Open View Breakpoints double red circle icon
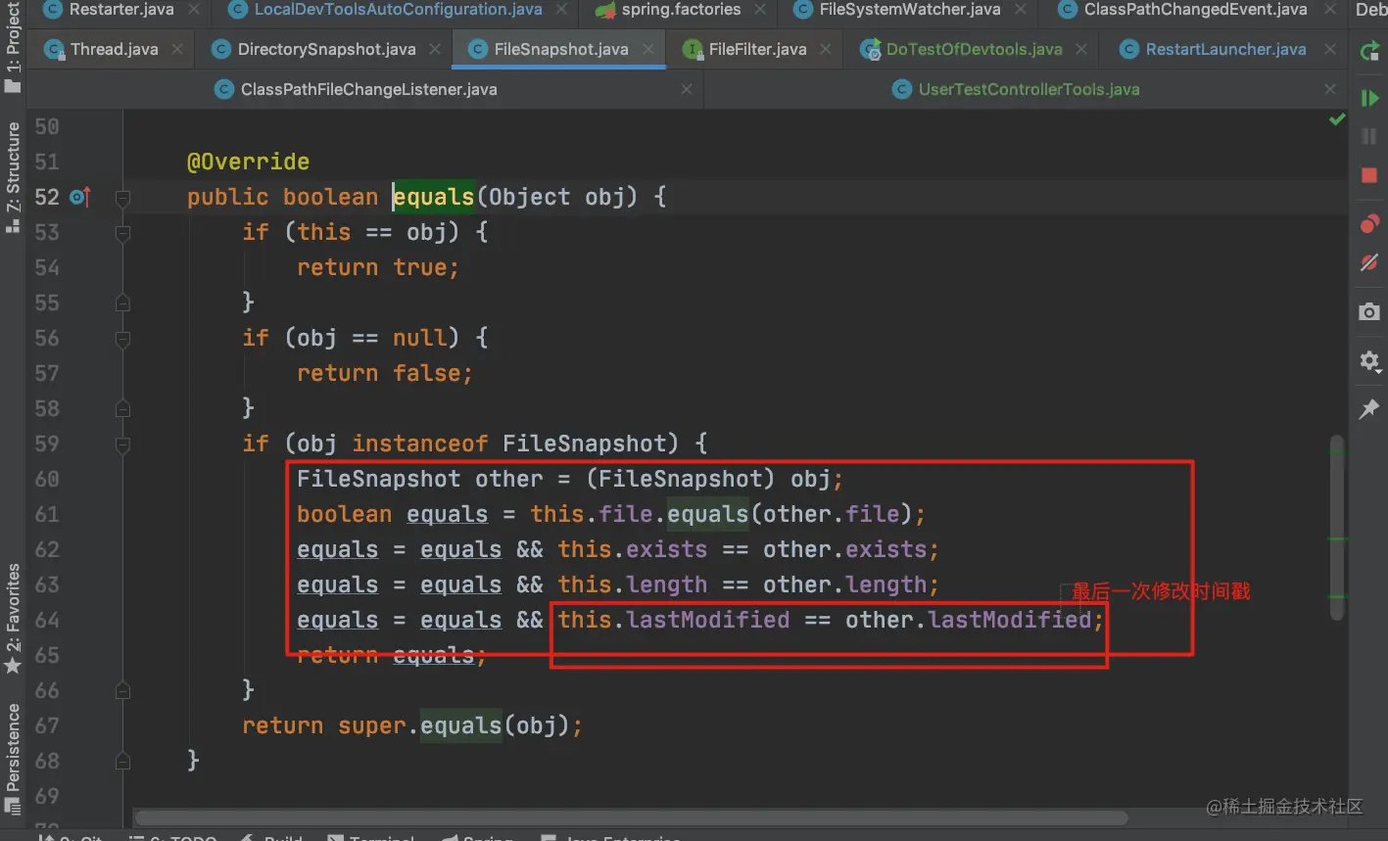This screenshot has width=1388, height=841. click(x=1369, y=224)
